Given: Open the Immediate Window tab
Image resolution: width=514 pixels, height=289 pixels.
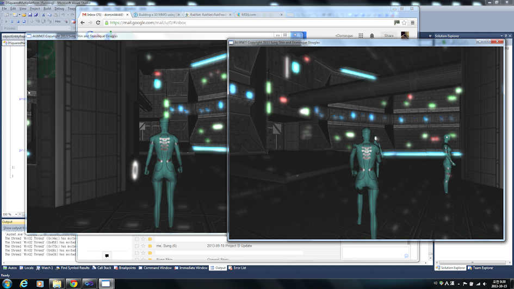Looking at the screenshot, I should [x=191, y=268].
